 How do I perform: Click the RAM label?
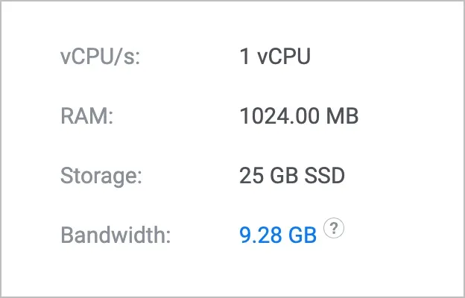tap(85, 117)
